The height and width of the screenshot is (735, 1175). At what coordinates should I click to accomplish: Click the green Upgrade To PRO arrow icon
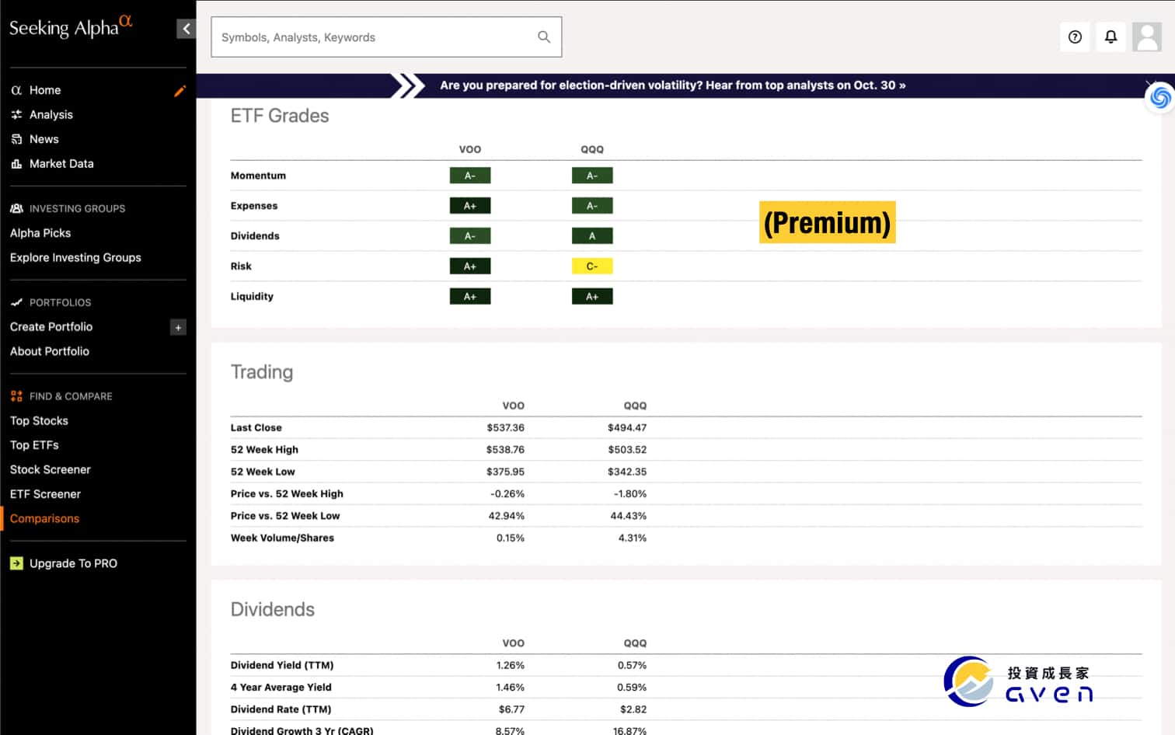(16, 563)
